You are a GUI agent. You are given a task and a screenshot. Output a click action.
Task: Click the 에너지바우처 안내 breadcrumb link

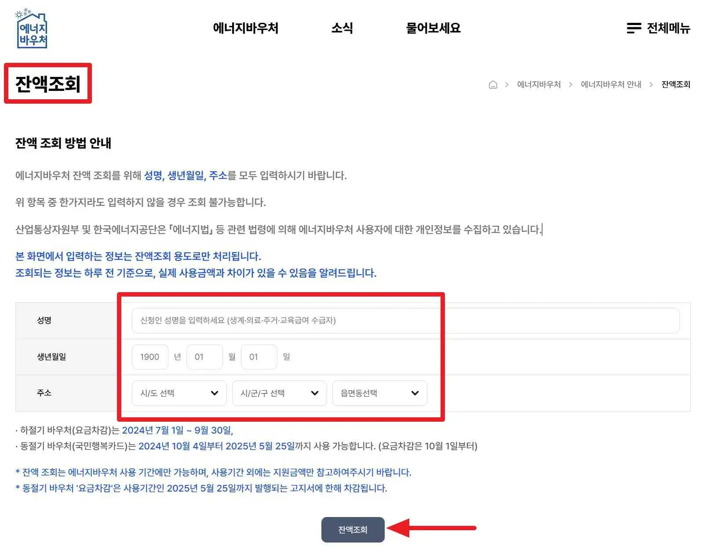(611, 84)
